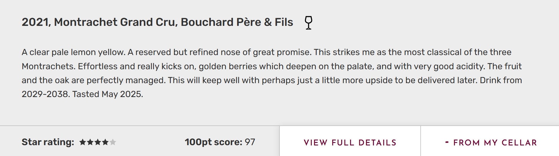Open View Full Details
The height and width of the screenshot is (156, 559).
pyautogui.click(x=350, y=143)
